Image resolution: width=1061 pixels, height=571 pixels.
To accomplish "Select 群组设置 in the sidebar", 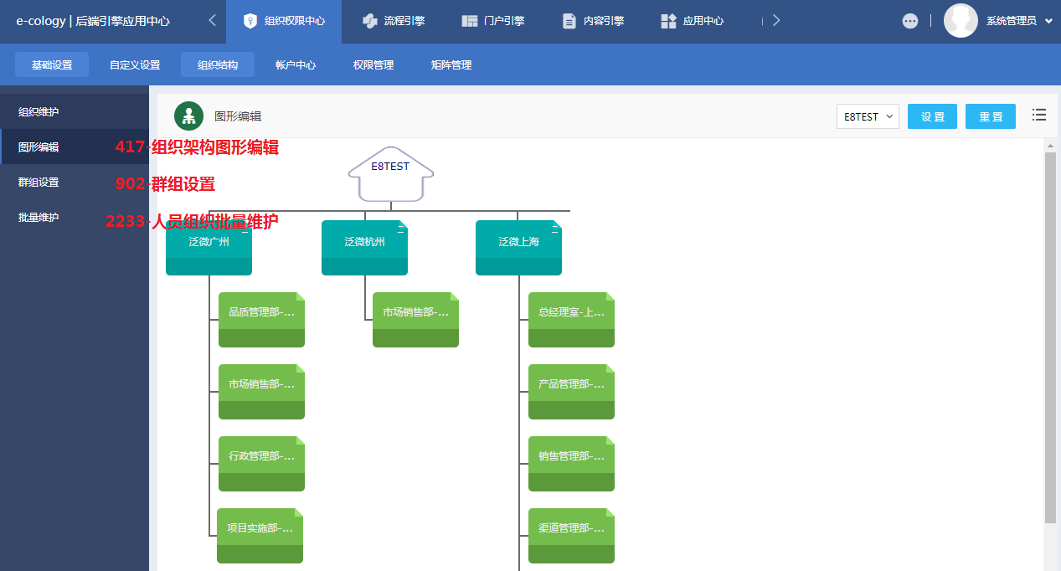I will 39,182.
